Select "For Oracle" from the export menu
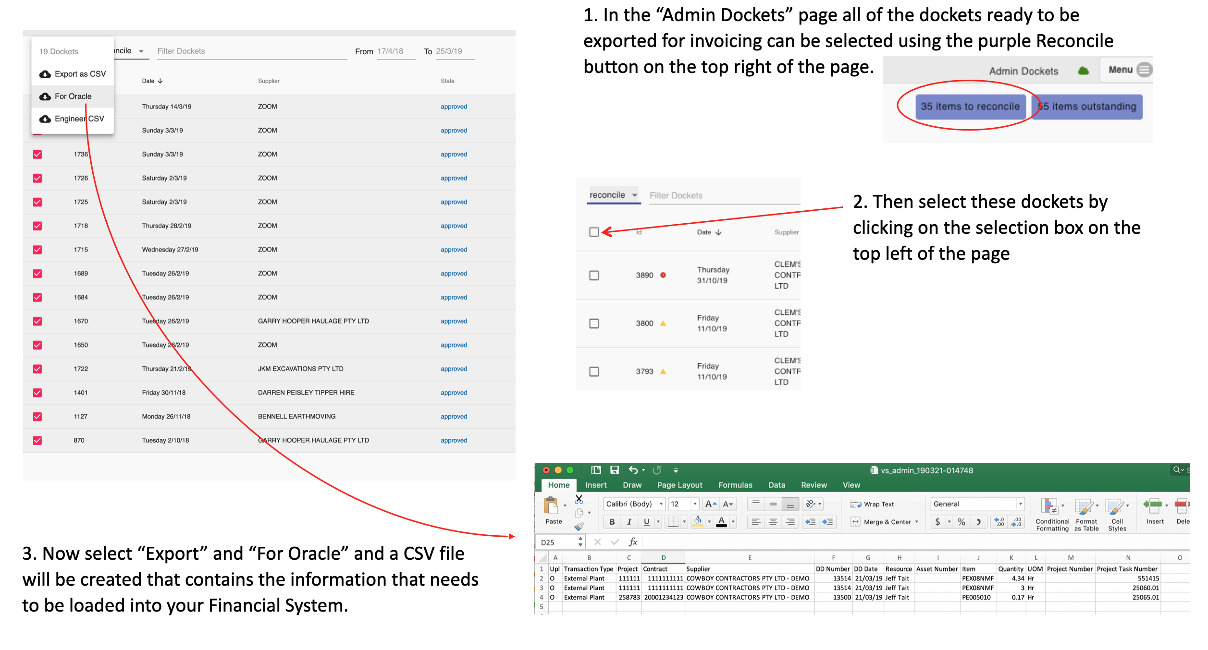This screenshot has width=1208, height=650. click(x=73, y=96)
